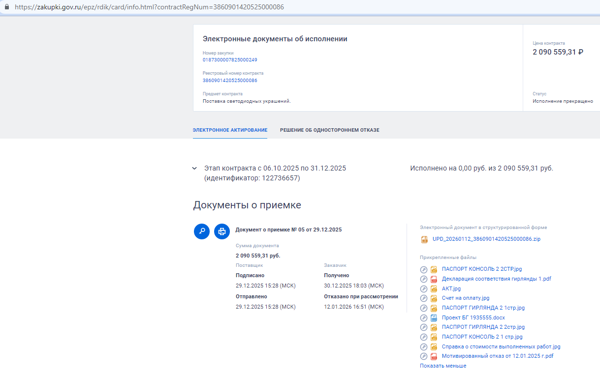Open signature icon next to Мотивированный отказ от 12.01.2025 г.pdf

pos(423,356)
